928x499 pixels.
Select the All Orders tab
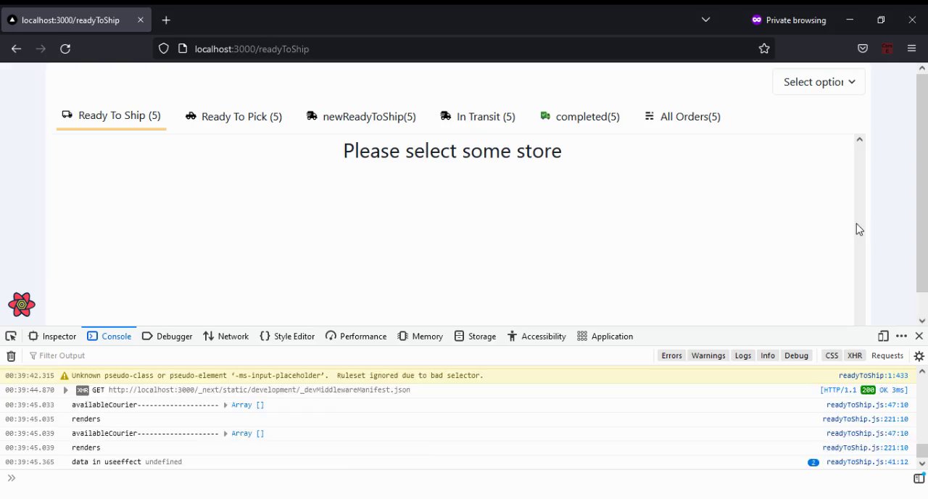click(x=682, y=117)
